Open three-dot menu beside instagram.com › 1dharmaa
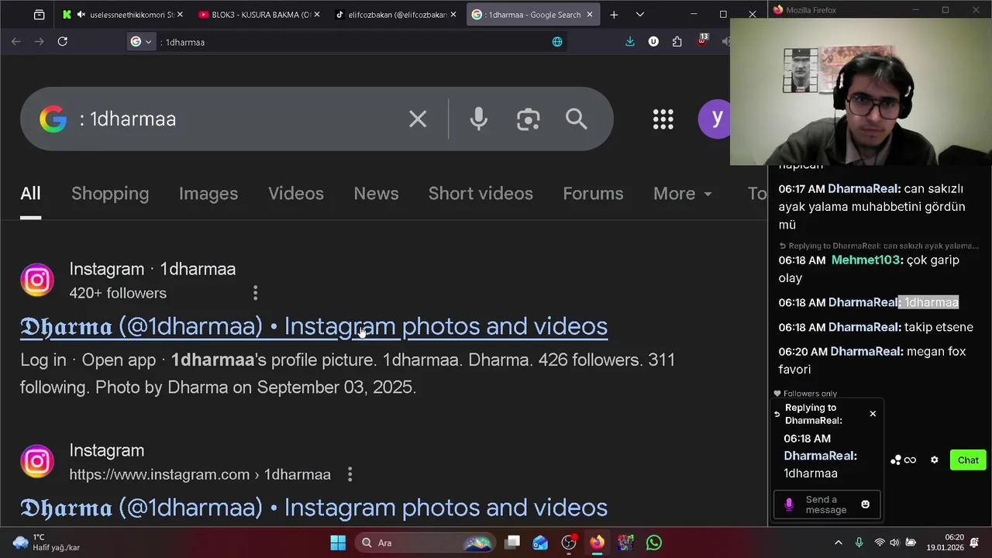The height and width of the screenshot is (558, 992). pyautogui.click(x=350, y=474)
